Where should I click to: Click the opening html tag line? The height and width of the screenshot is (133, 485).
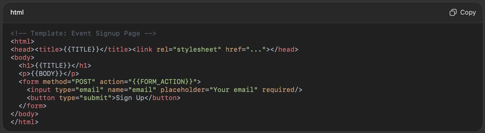click(22, 41)
